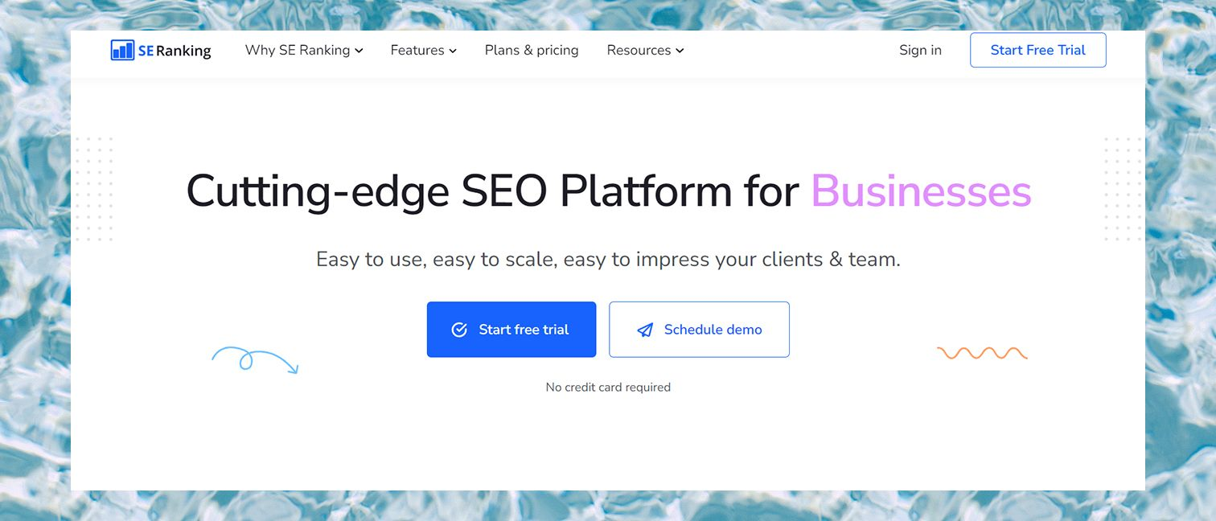Click the pink word Businesses in the headline
Screen dimensions: 1216x521
tap(921, 191)
